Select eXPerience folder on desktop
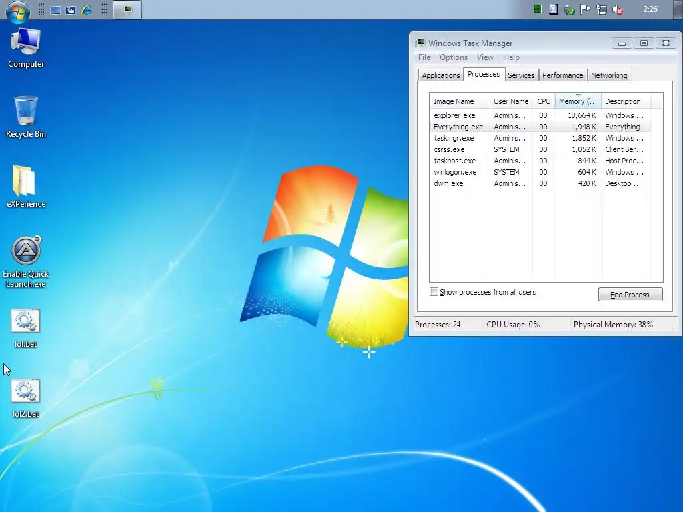The width and height of the screenshot is (683, 512). pos(26,187)
